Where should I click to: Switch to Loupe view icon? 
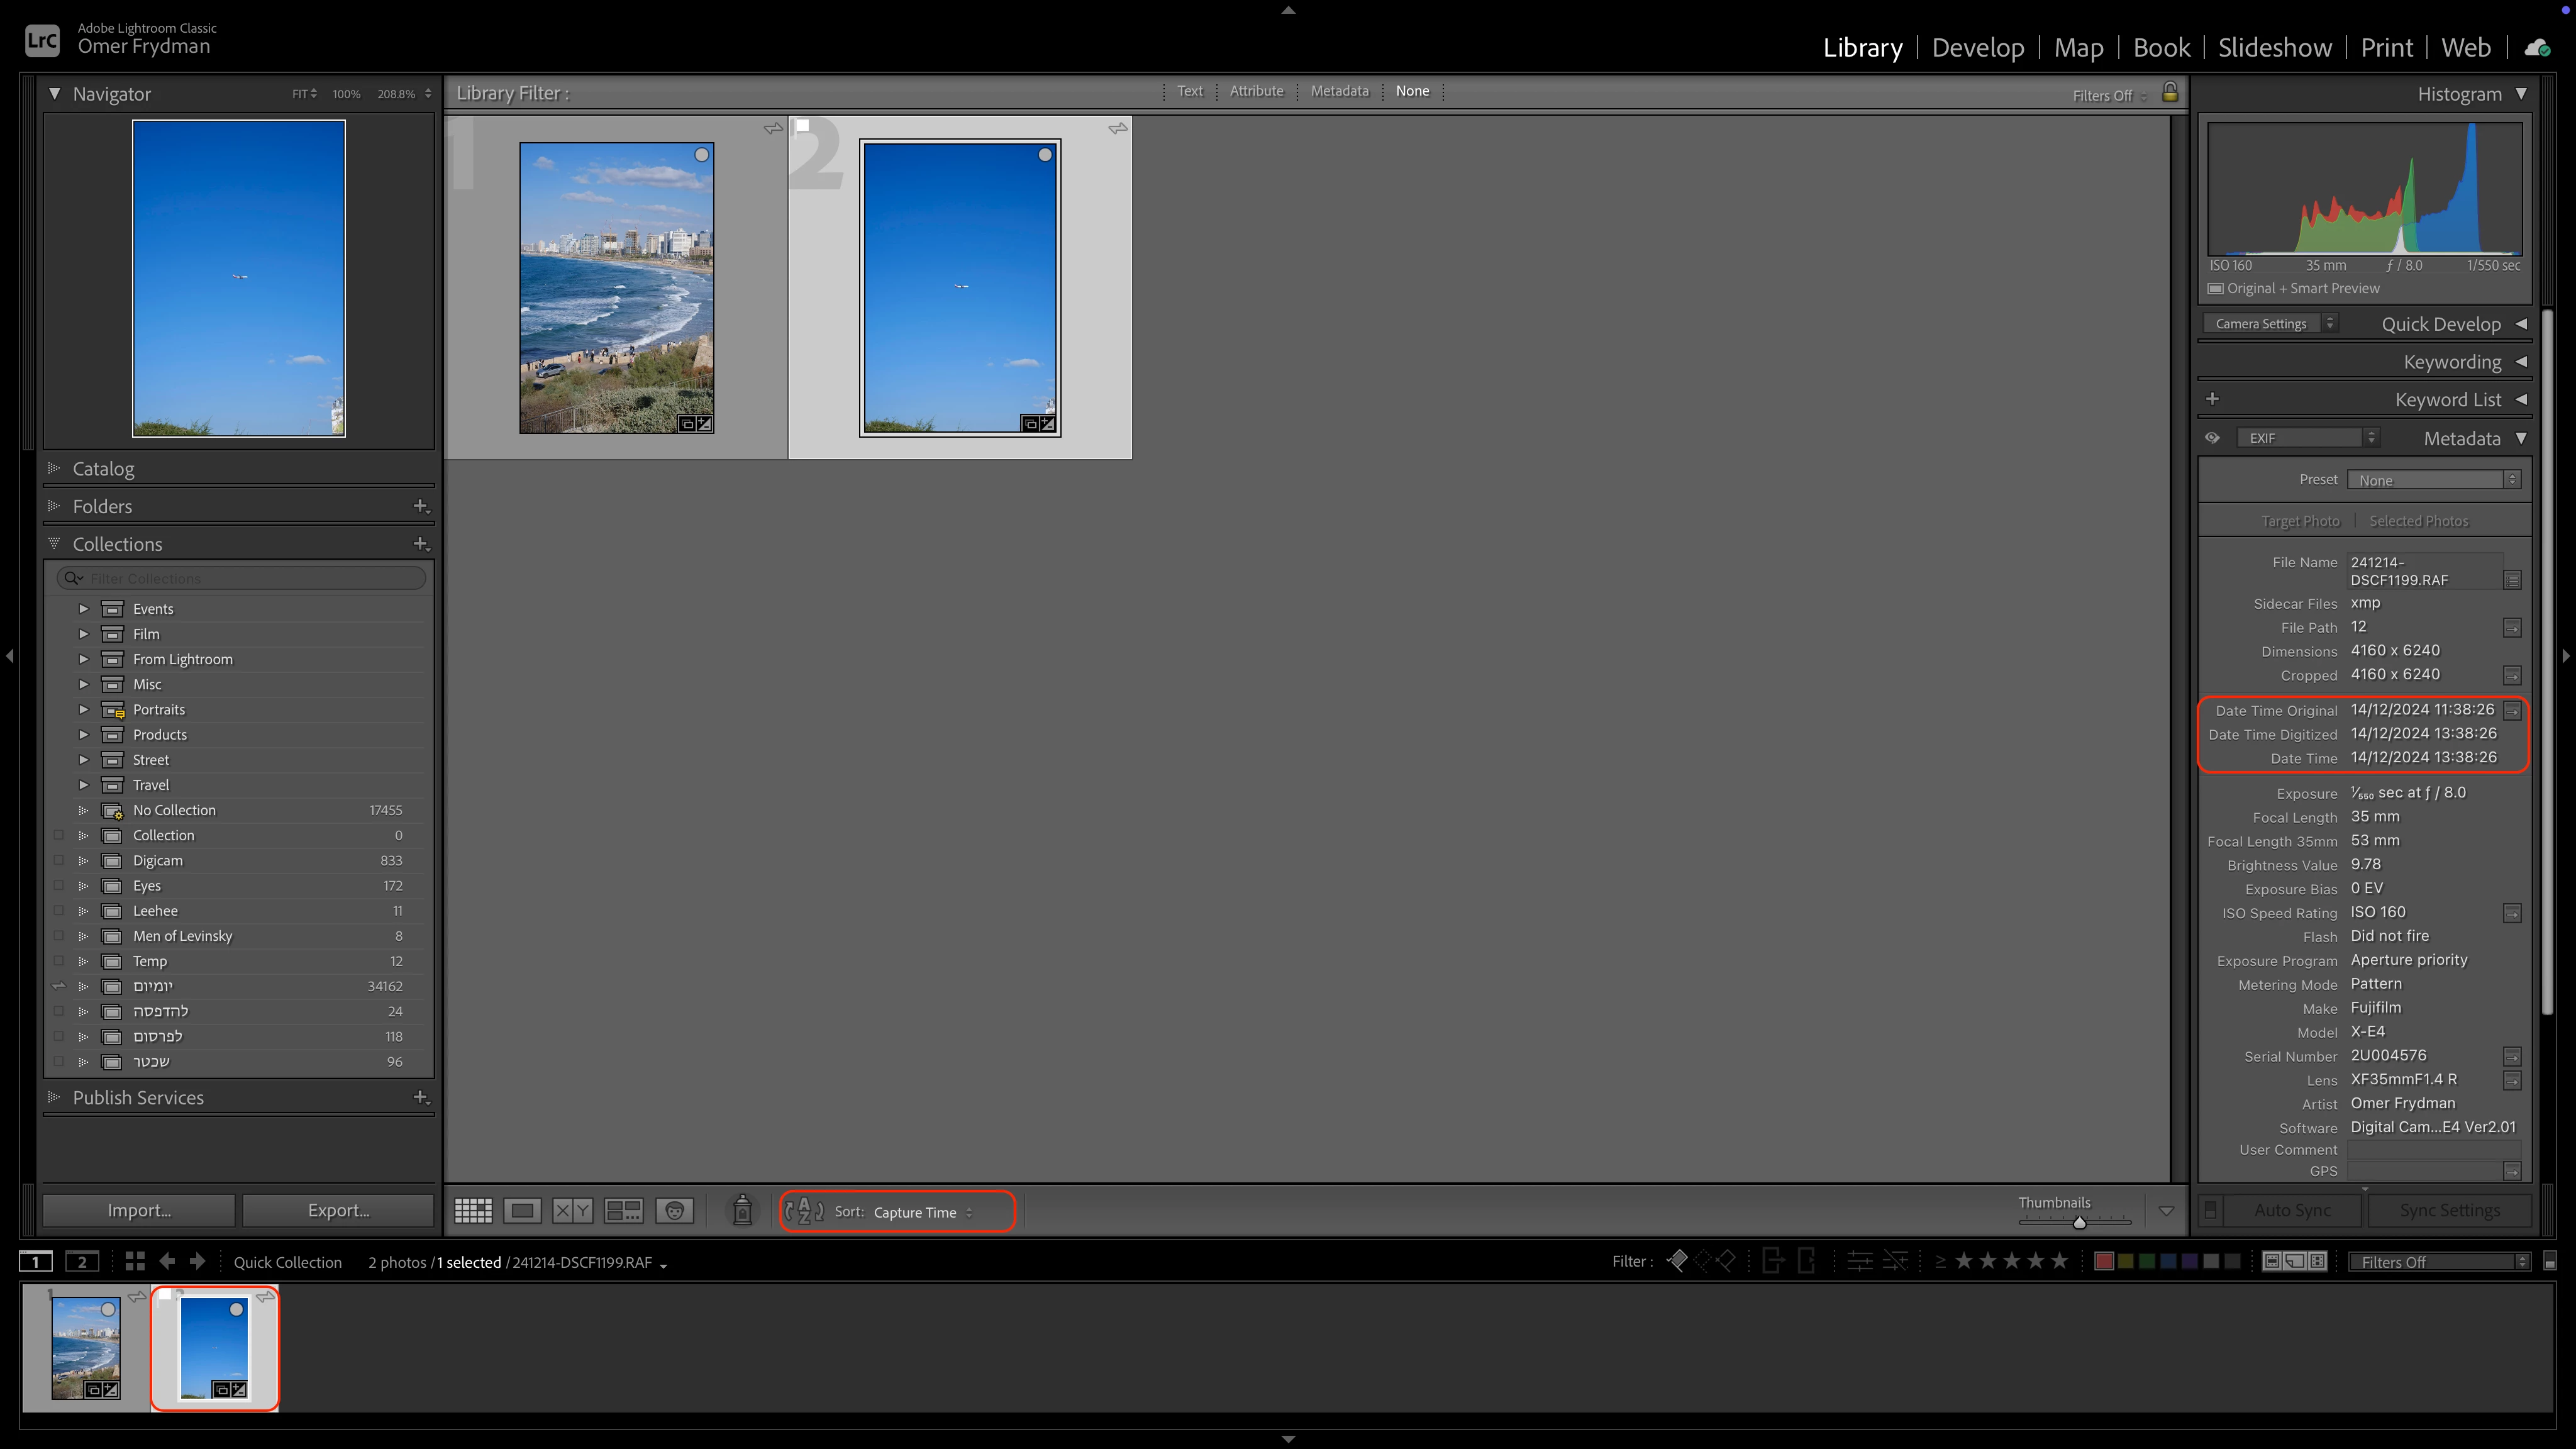[522, 1211]
